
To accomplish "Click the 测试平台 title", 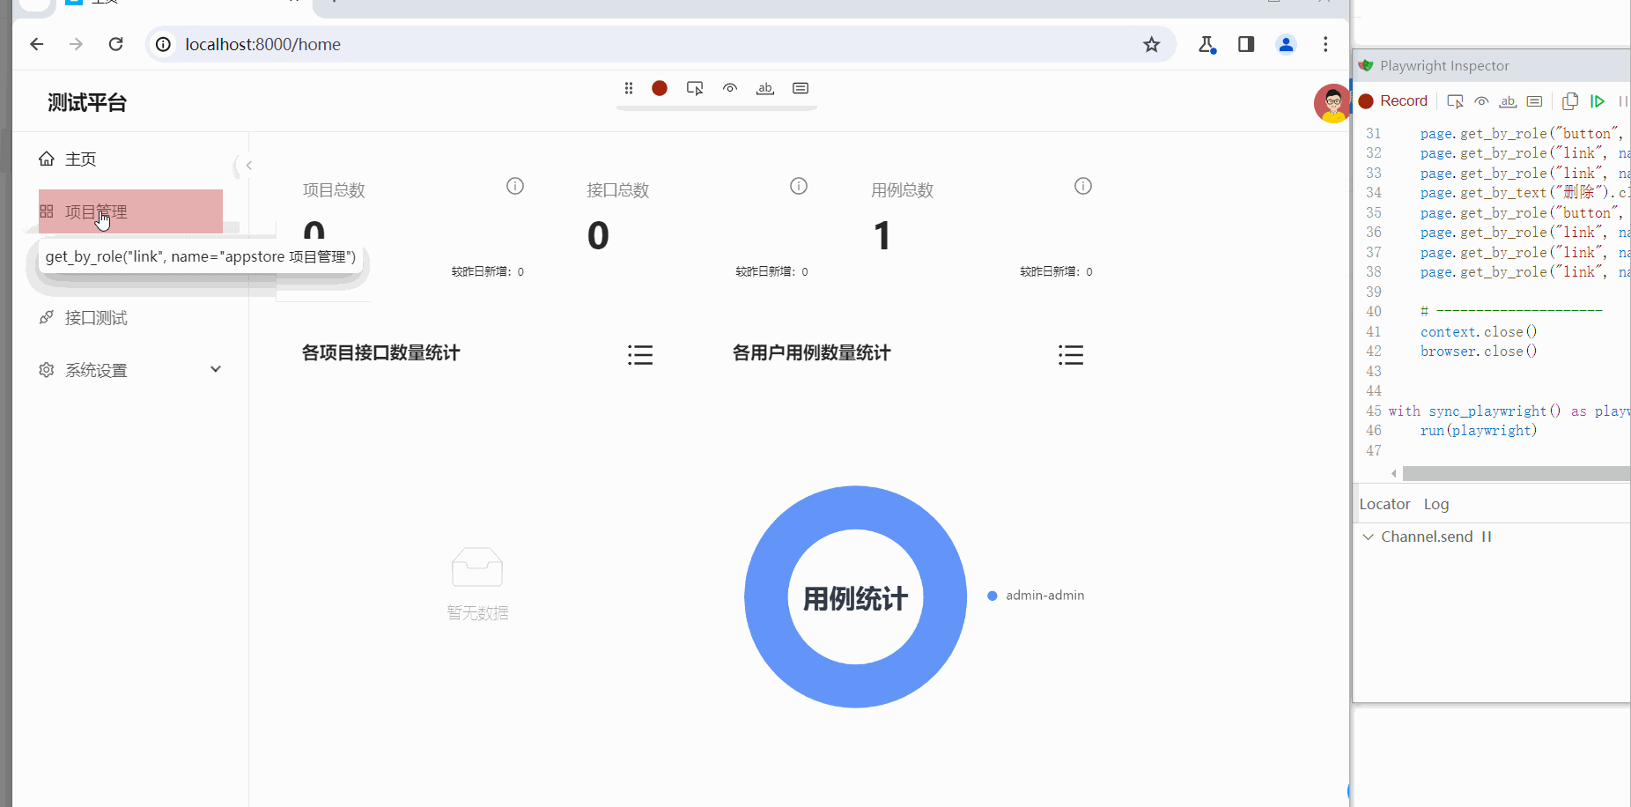I will pos(87,103).
